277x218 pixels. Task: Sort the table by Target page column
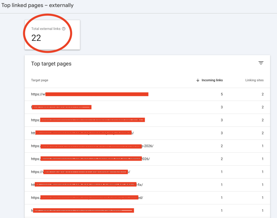click(39, 80)
